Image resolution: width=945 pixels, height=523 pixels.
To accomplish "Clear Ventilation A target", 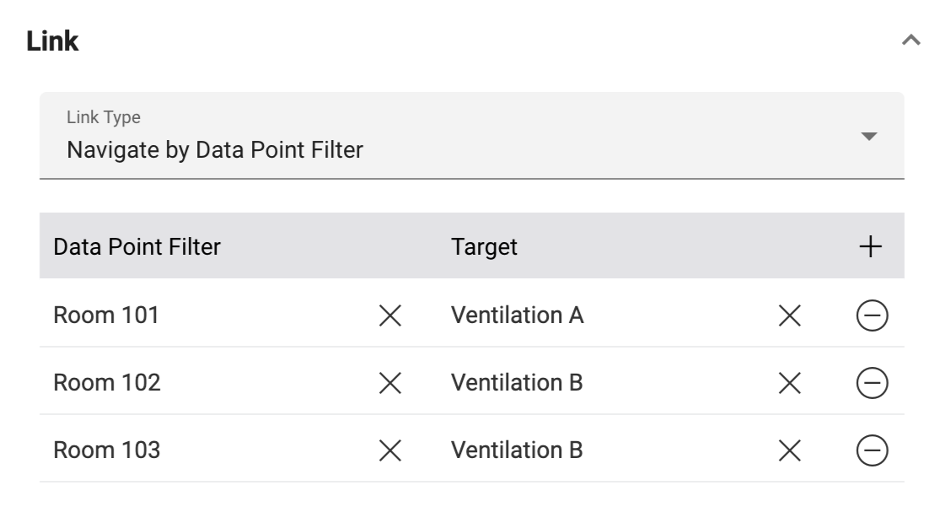I will pos(788,316).
